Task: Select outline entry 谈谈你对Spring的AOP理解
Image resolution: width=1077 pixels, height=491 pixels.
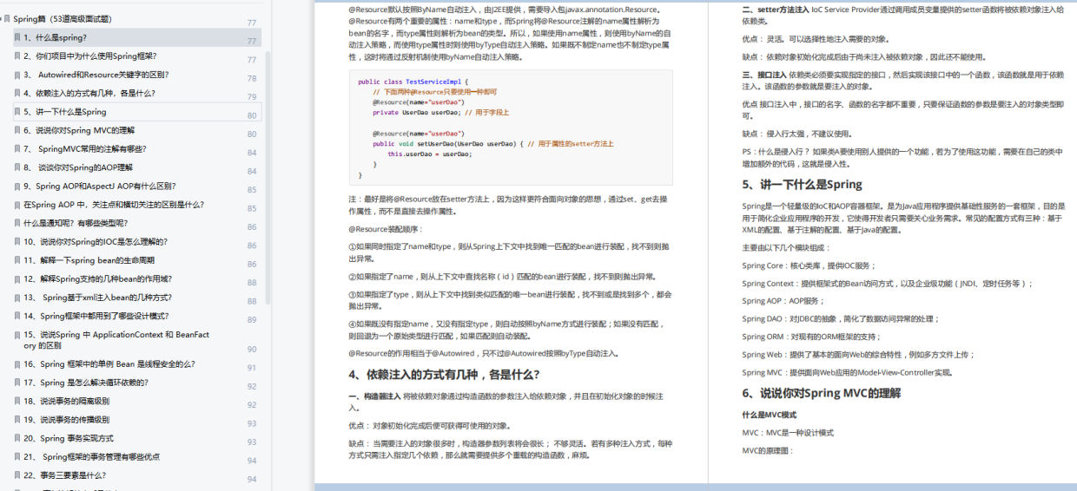Action: coord(78,167)
